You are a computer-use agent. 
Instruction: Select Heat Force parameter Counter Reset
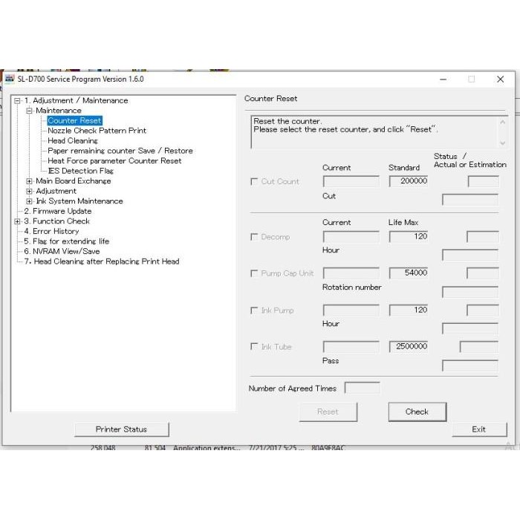point(114,161)
